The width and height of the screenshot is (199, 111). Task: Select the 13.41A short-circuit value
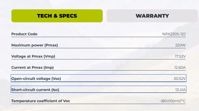click(180, 90)
